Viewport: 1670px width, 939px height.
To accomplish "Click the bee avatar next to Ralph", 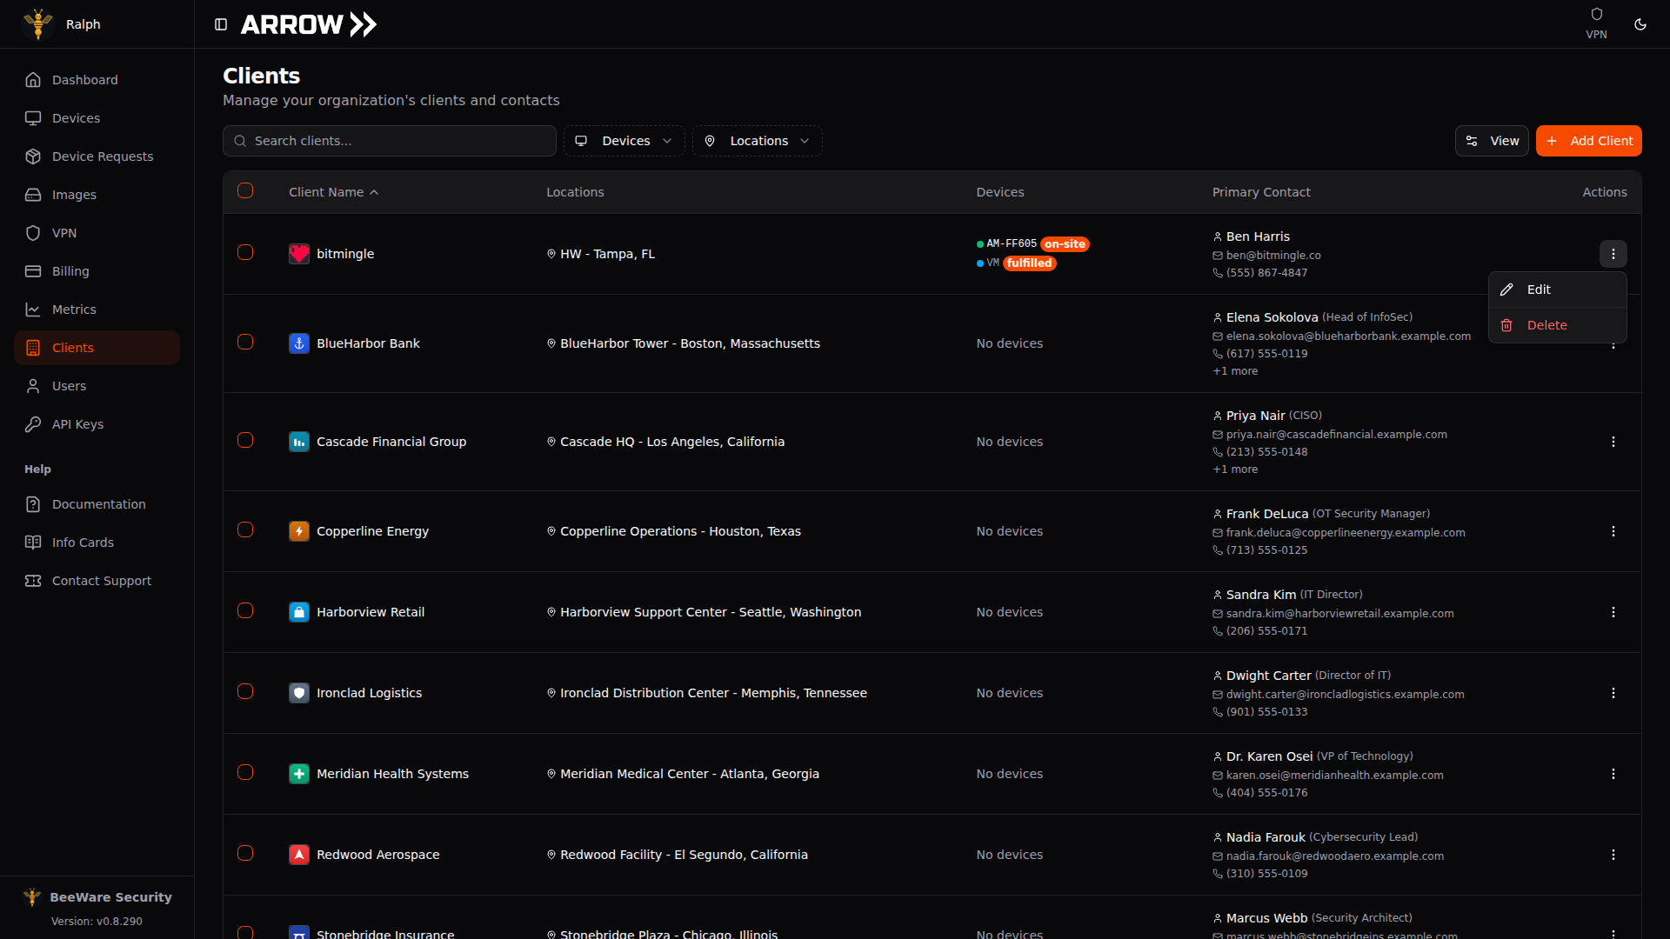I will 38,24.
